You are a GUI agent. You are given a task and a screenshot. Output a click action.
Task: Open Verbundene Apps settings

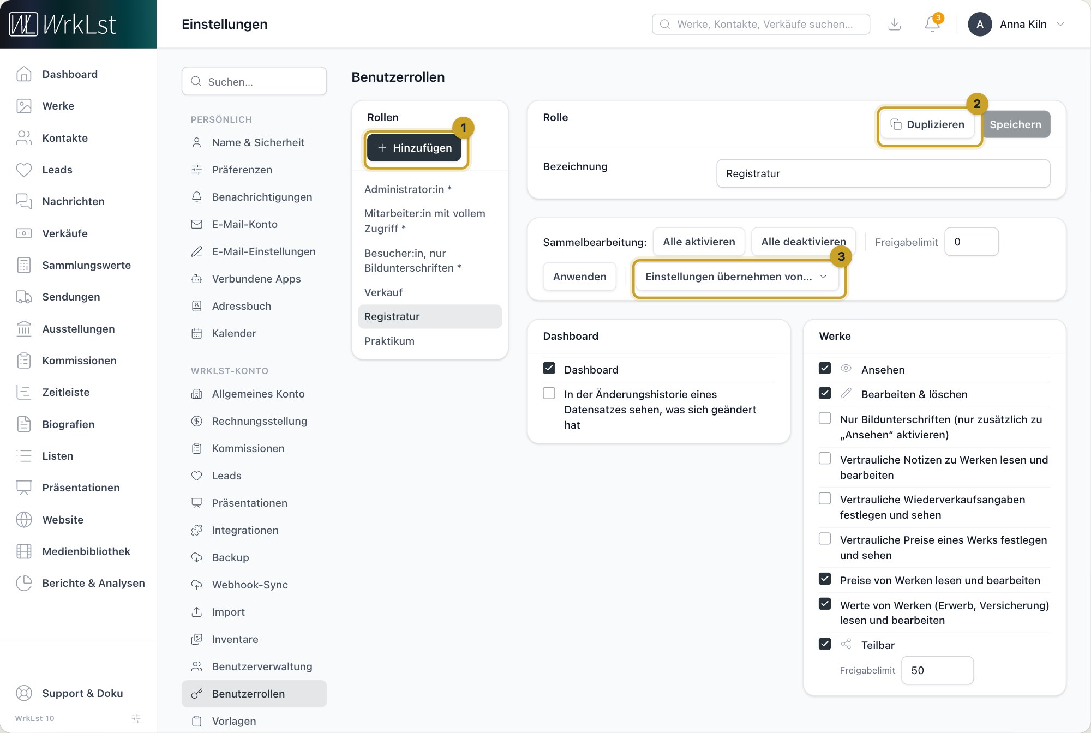[x=254, y=279]
